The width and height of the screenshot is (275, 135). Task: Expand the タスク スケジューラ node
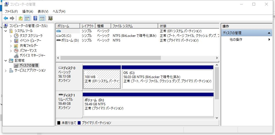click(11, 36)
